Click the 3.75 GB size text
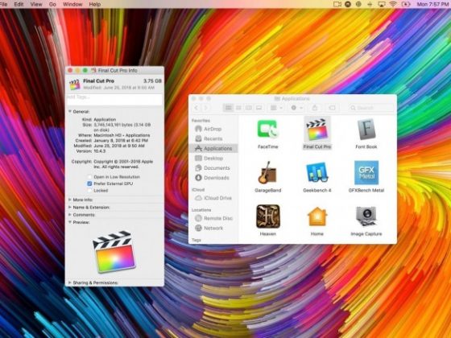The width and height of the screenshot is (451, 338). click(x=152, y=81)
